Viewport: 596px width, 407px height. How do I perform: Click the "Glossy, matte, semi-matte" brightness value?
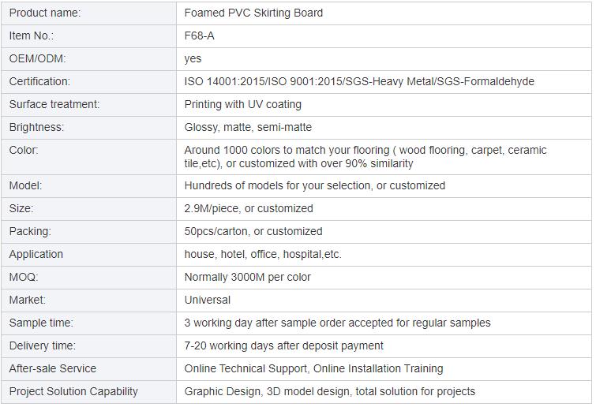click(248, 127)
